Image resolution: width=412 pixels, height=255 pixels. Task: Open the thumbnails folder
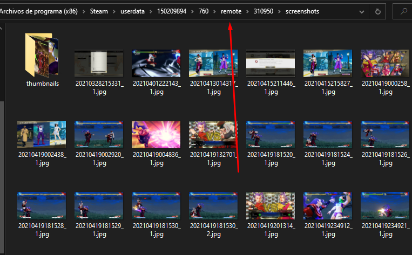pos(42,56)
